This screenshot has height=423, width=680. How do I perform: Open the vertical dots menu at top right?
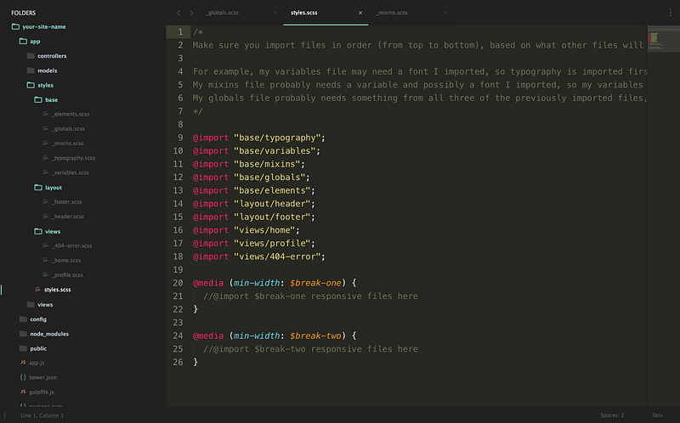pos(671,13)
